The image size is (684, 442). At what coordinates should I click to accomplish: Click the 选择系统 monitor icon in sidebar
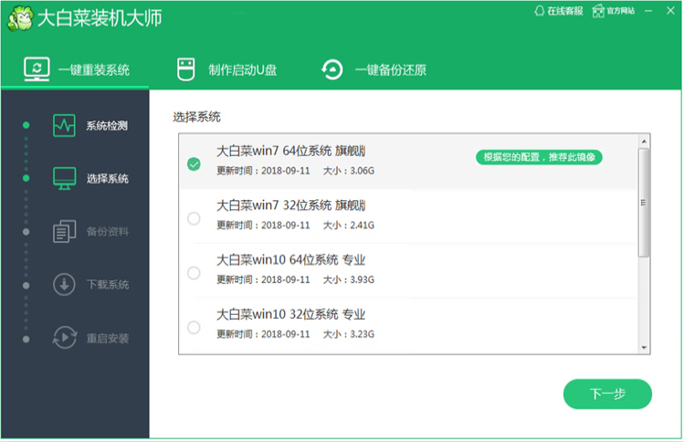64,178
